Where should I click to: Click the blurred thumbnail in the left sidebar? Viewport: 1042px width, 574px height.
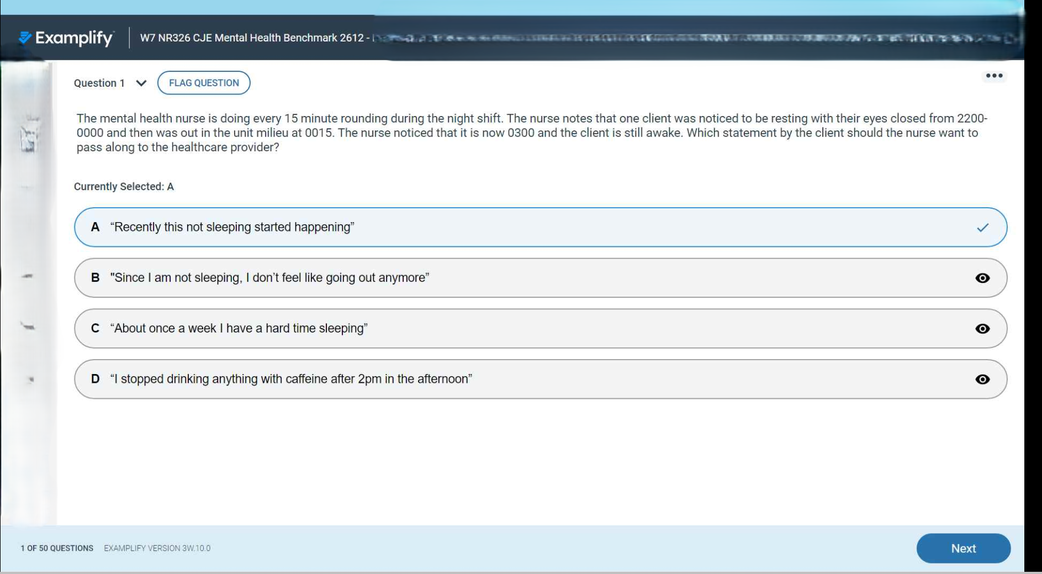click(29, 136)
